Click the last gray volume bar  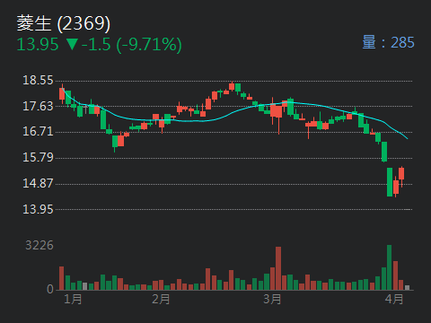coord(407,288)
